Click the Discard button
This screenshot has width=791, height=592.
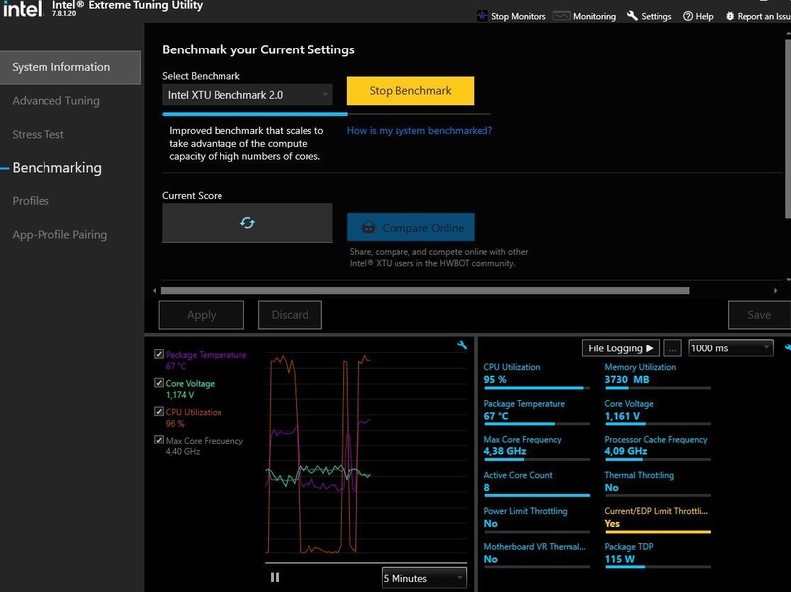(290, 315)
